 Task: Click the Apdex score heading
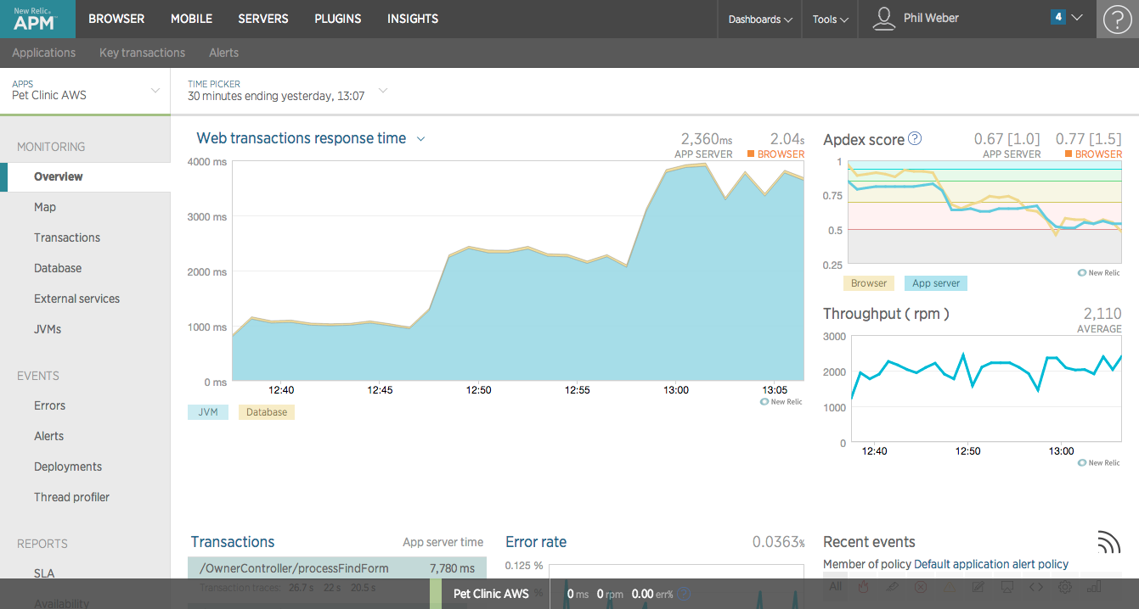(864, 139)
